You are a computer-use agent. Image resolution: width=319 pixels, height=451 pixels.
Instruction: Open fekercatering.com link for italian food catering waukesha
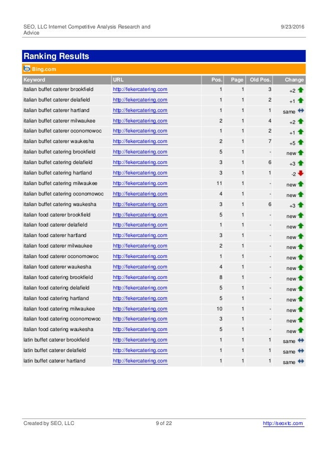pos(140,329)
